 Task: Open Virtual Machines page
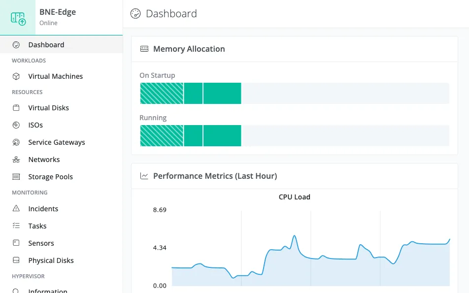[61, 76]
